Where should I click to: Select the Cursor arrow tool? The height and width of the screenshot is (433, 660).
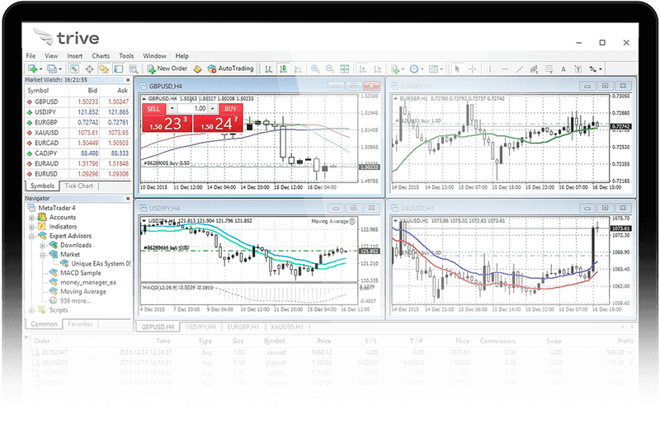(457, 68)
